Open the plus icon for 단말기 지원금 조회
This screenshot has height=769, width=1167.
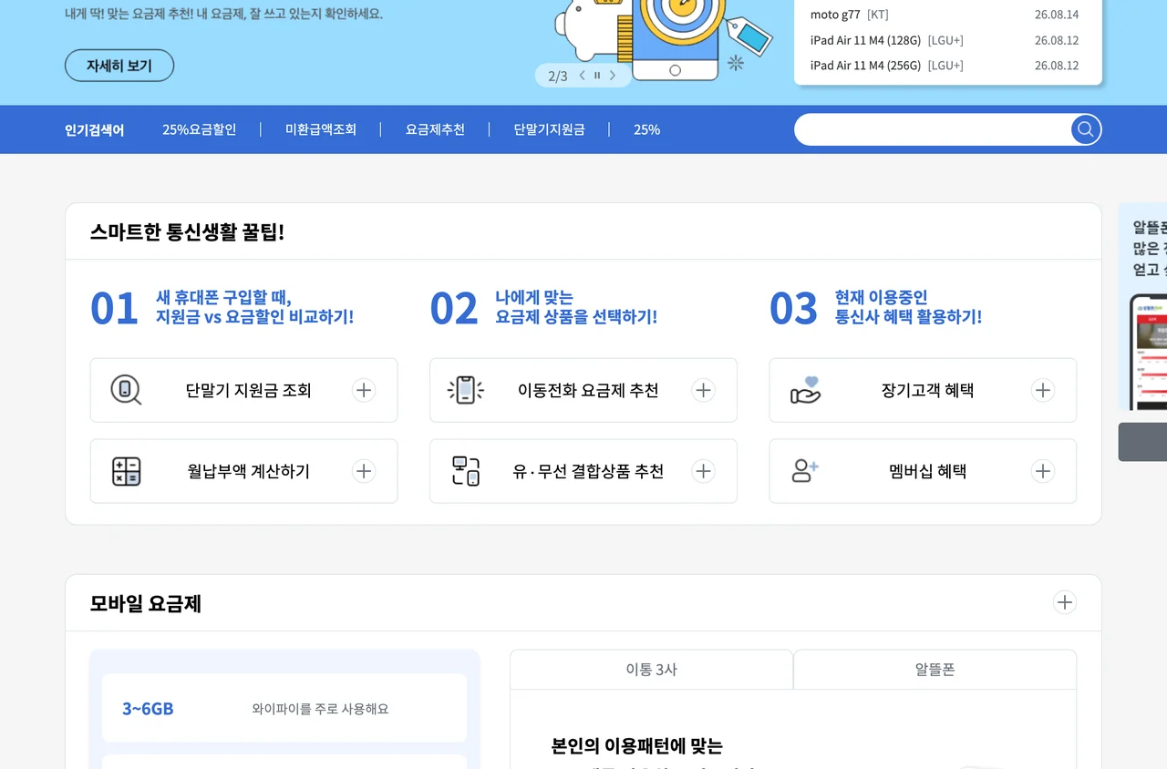pyautogui.click(x=364, y=390)
